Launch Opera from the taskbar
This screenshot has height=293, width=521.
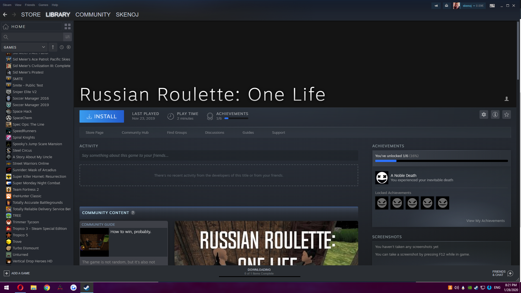tap(20, 288)
